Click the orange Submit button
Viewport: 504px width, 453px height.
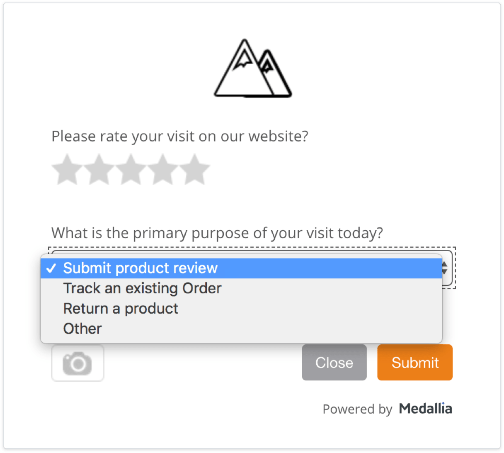(x=415, y=363)
